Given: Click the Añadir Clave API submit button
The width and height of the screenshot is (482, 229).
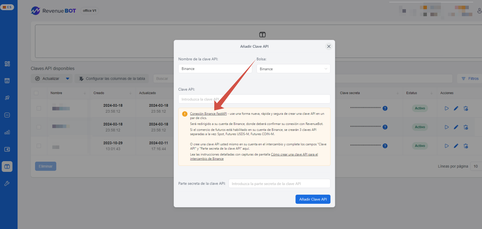Looking at the screenshot, I should tap(313, 199).
